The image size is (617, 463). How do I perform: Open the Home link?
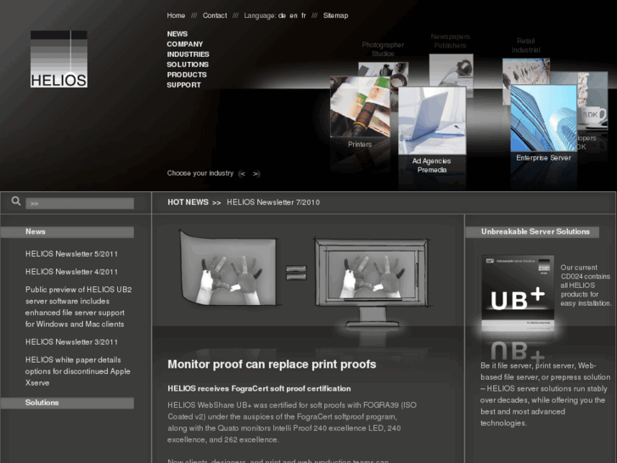point(176,15)
